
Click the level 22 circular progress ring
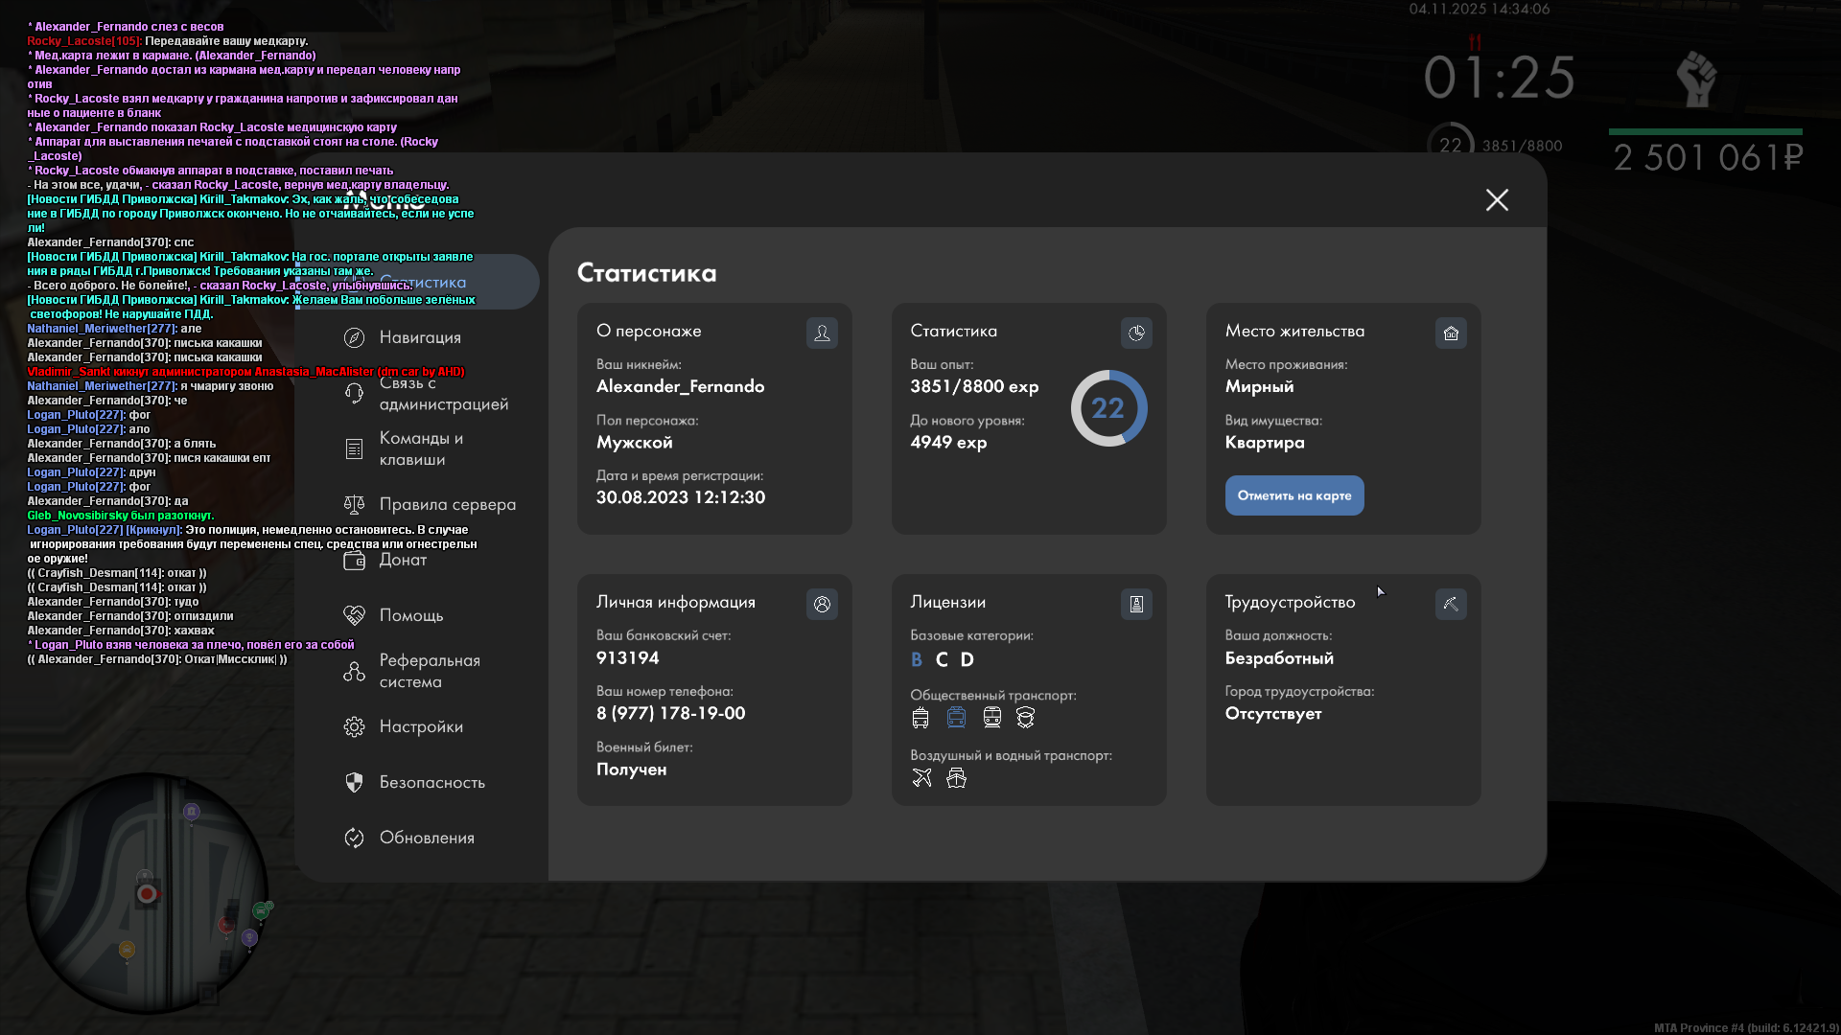1108,408
